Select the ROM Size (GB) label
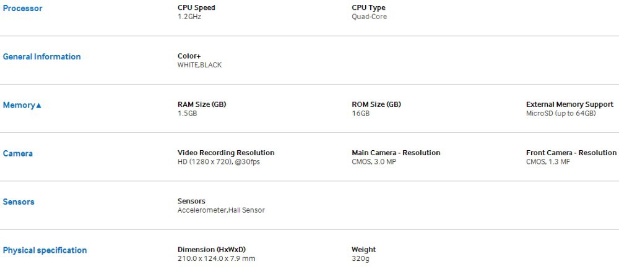Viewport: 619px width, 267px height. click(376, 104)
